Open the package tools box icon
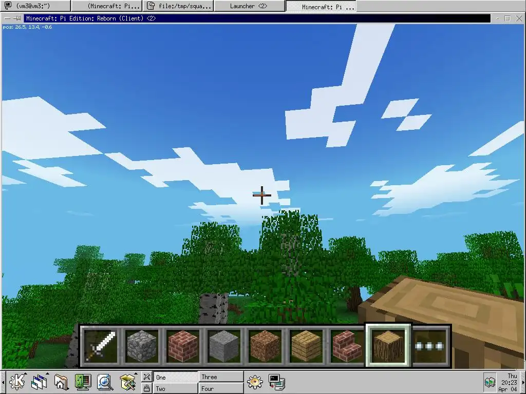The image size is (526, 394). coord(128,382)
